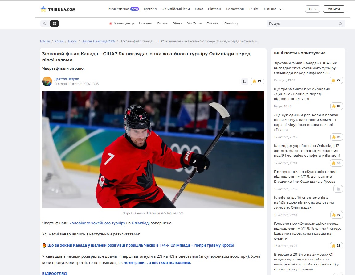
Task: Open Головне про Олександрію post
Action: (x=307, y=231)
